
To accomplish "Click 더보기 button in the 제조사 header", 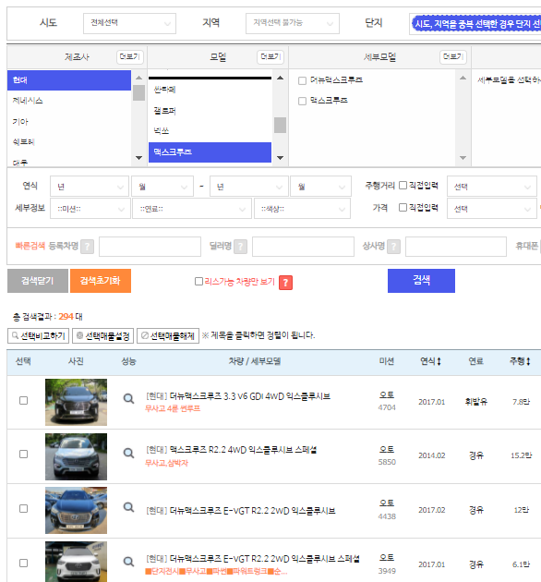I will click(130, 56).
